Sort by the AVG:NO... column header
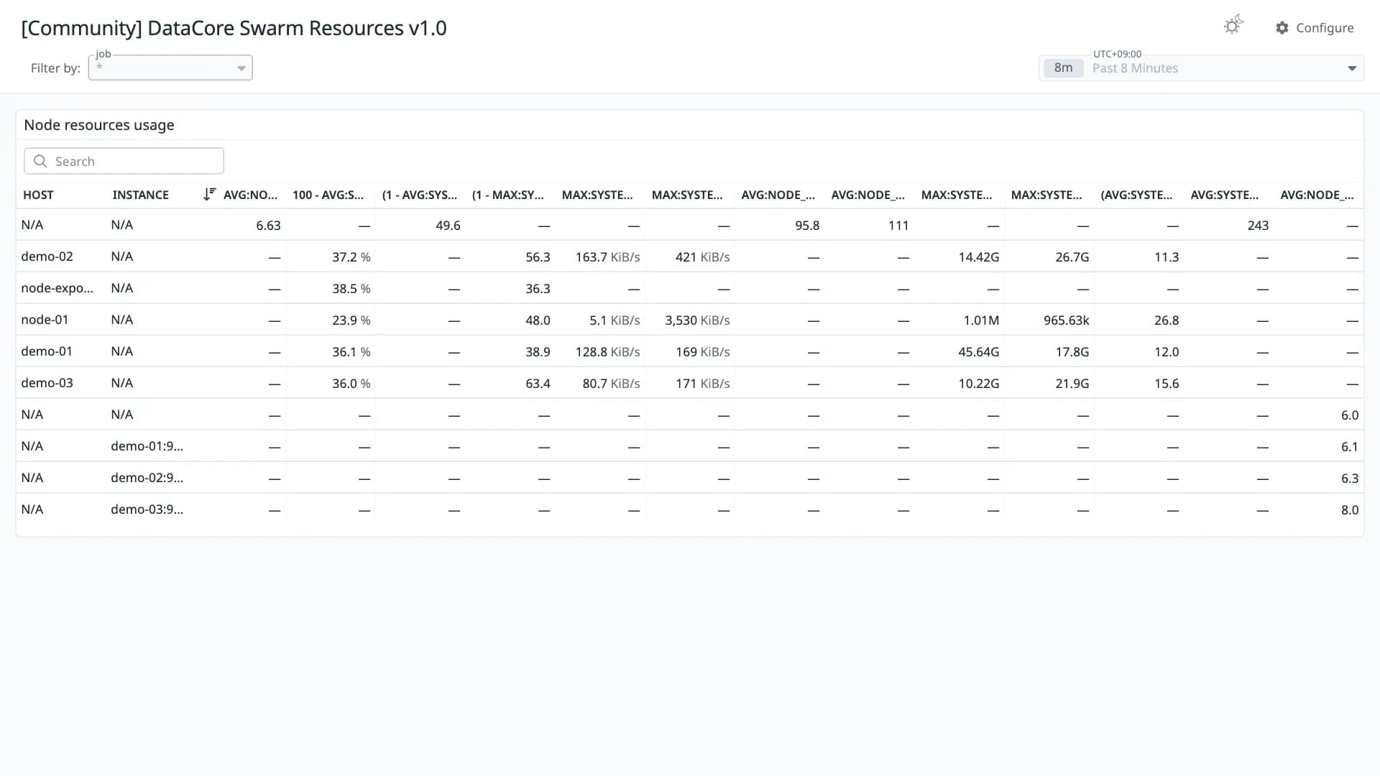1380x776 pixels. (x=250, y=195)
